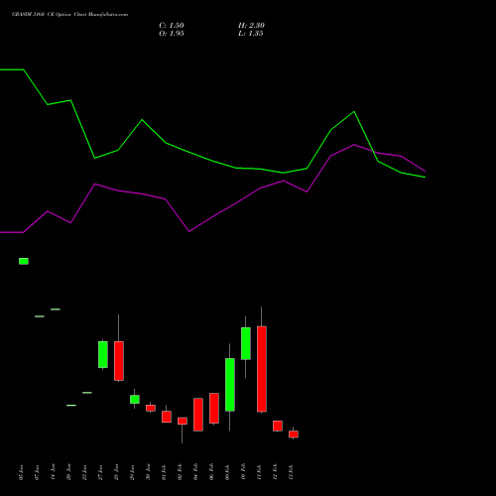Click the 28 Jan date label
The width and height of the screenshot is (496, 496).
(x=116, y=472)
